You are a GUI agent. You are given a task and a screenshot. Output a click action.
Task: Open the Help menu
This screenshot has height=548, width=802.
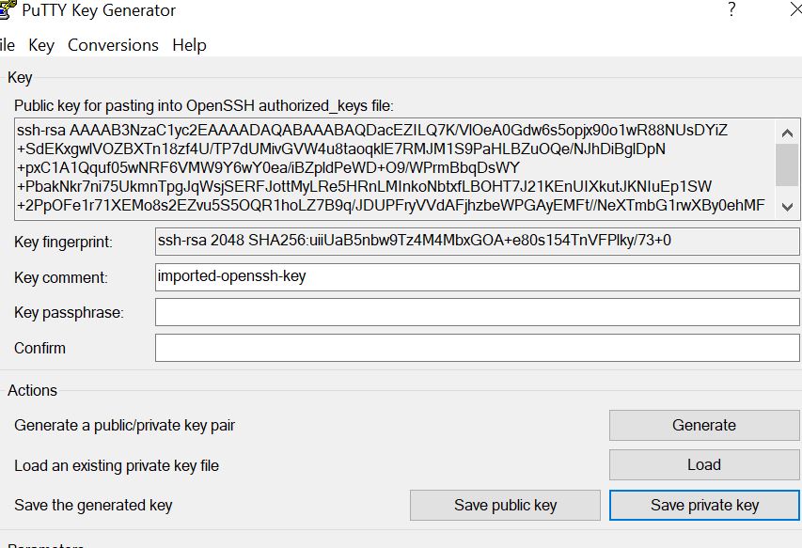pyautogui.click(x=189, y=45)
